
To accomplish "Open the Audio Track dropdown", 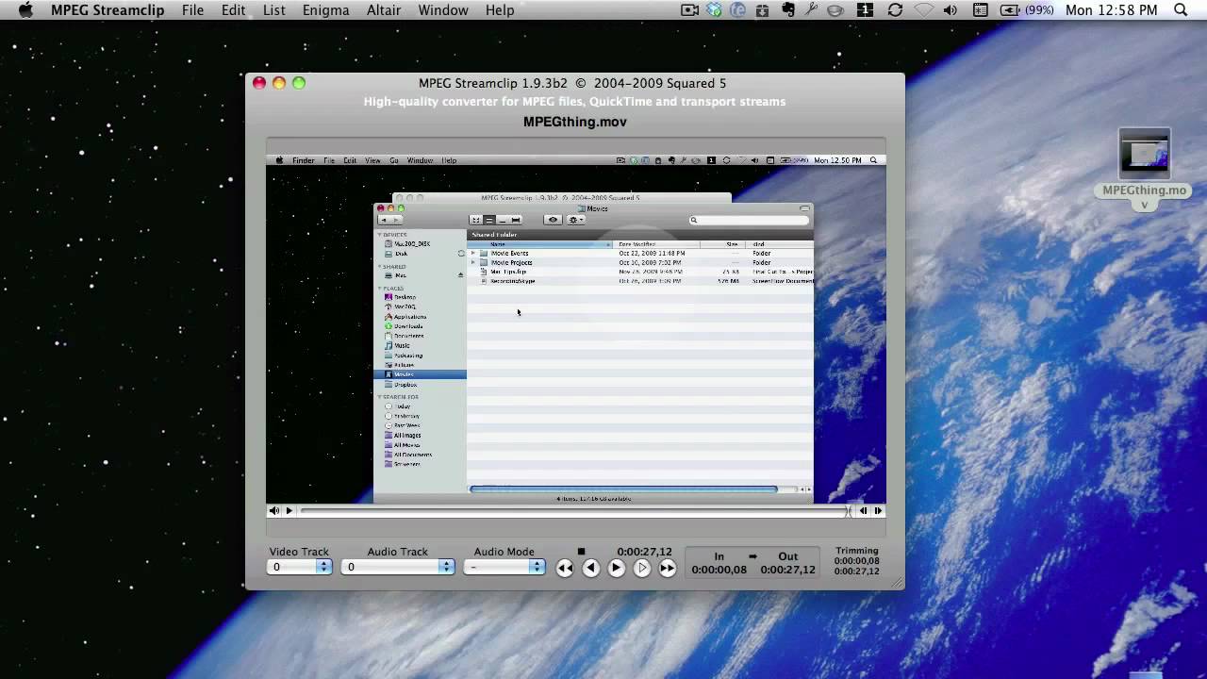I will [398, 567].
